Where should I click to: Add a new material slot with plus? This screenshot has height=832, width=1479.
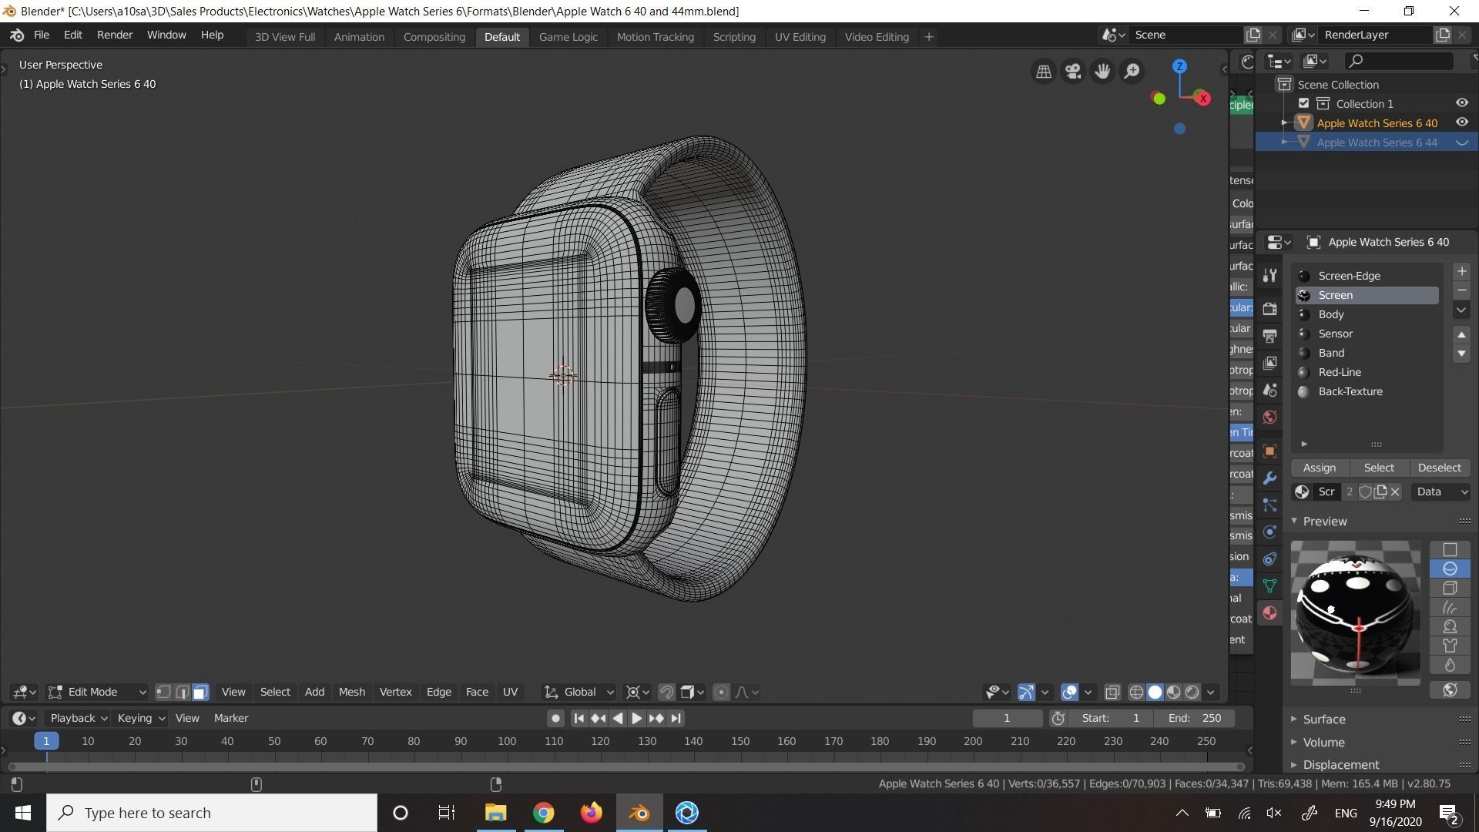tap(1461, 271)
